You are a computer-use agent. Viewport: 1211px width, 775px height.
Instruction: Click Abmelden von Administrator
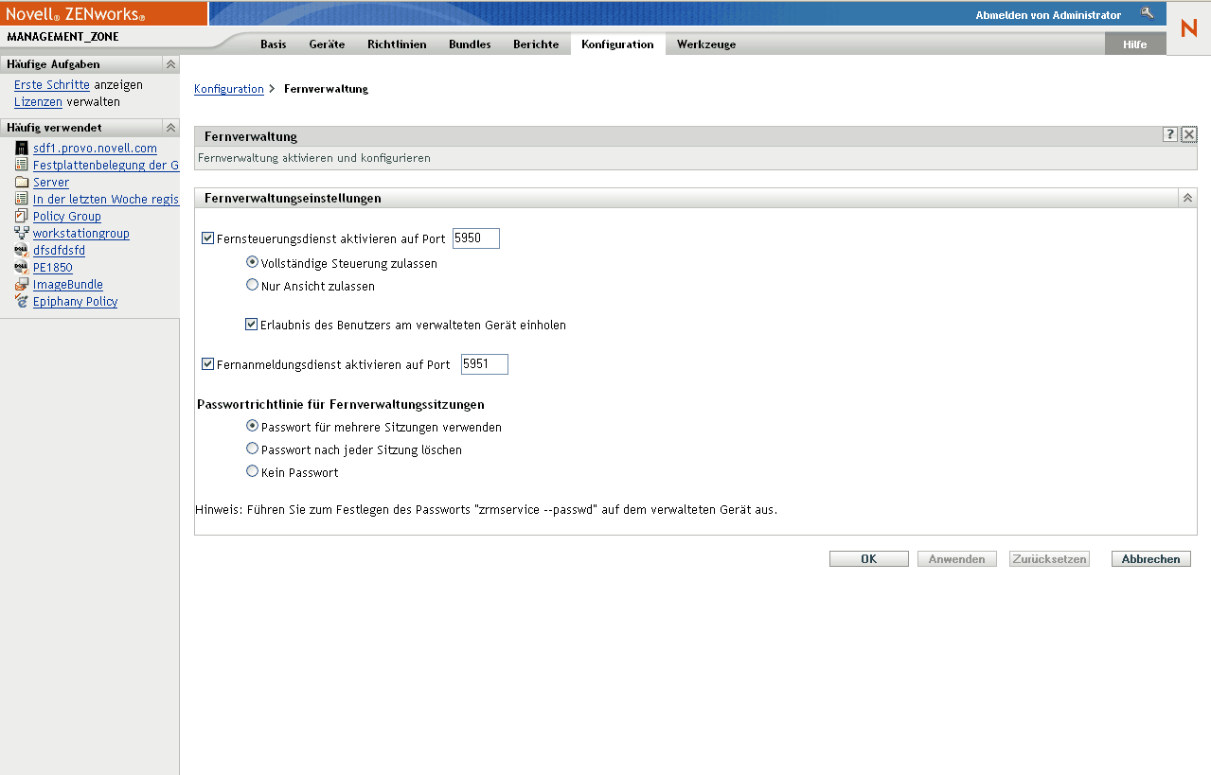pyautogui.click(x=1048, y=15)
